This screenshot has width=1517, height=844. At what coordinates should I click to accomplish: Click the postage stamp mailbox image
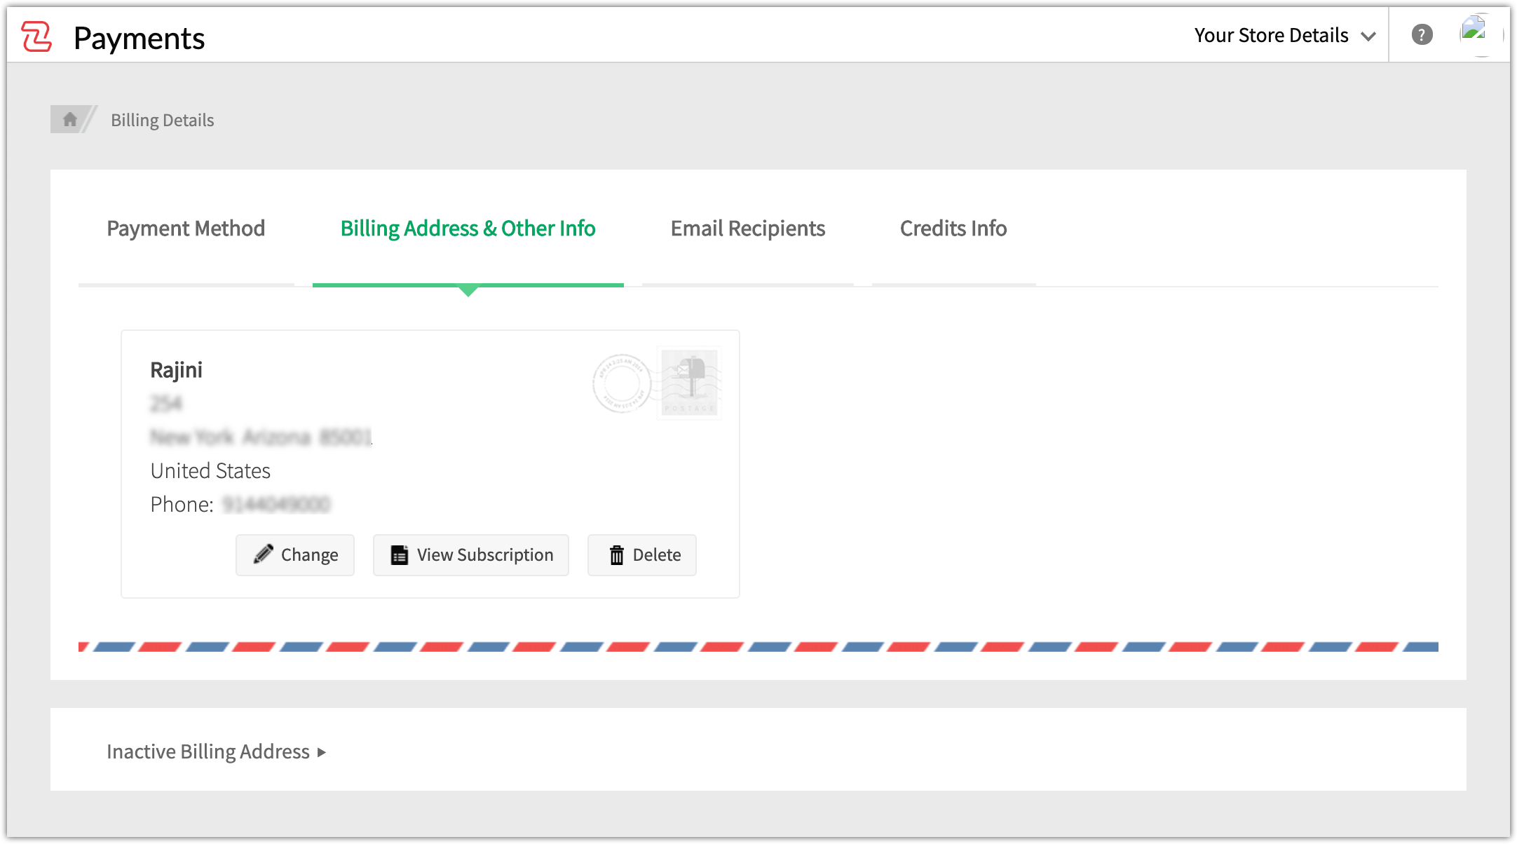tap(689, 383)
